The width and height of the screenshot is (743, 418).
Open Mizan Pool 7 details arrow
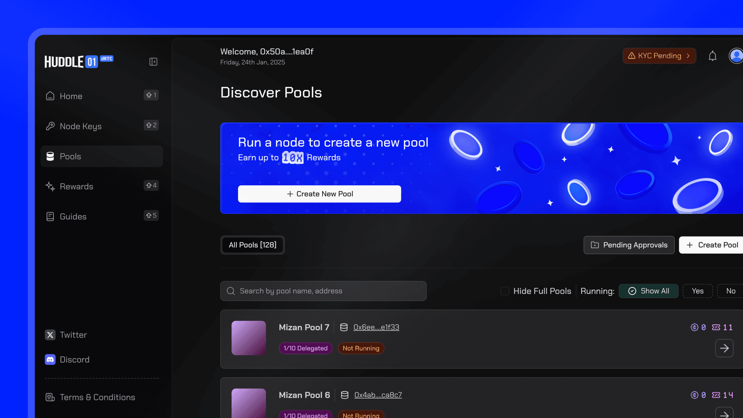pyautogui.click(x=724, y=348)
